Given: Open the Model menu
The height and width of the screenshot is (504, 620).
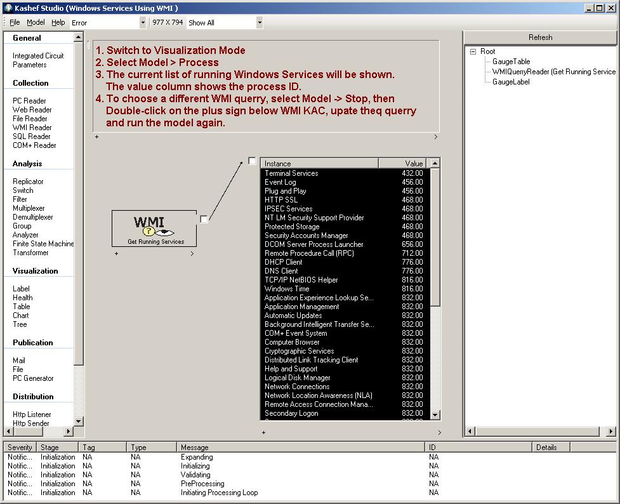Looking at the screenshot, I should coord(36,22).
